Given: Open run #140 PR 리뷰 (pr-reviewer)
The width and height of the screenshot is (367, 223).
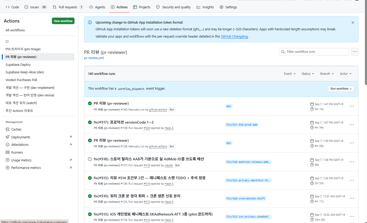Looking at the screenshot, I should pyautogui.click(x=111, y=103).
